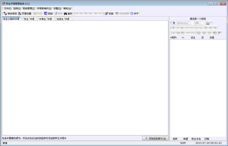Click the paste clipboard icon
228x146 pixels.
(x=182, y=33)
